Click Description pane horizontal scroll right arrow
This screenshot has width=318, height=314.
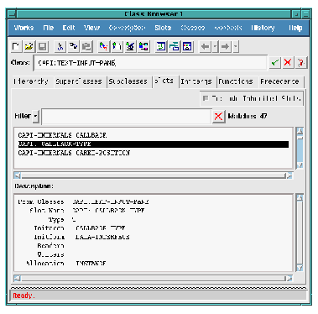[x=289, y=278]
